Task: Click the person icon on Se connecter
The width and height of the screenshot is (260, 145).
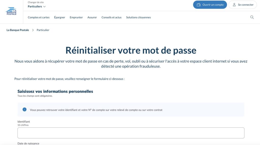Action: [234, 5]
